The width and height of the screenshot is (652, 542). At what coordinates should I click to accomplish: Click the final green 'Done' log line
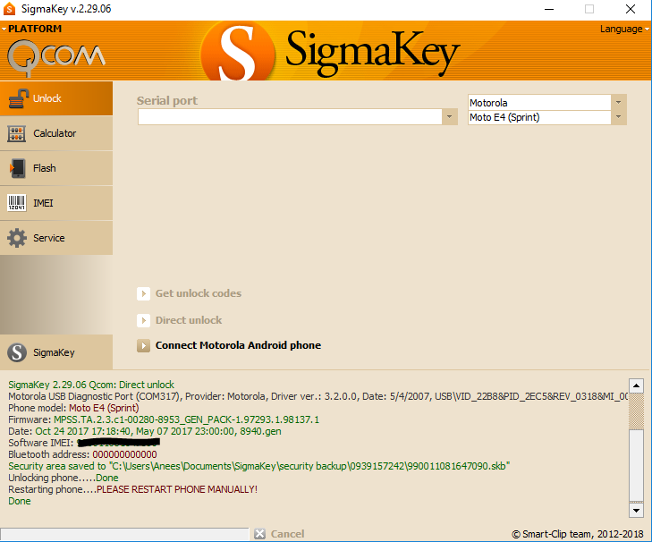[20, 501]
